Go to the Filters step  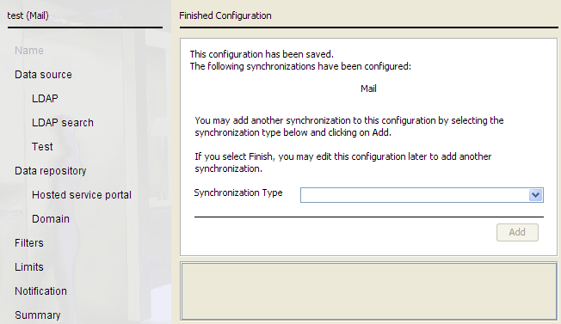29,243
